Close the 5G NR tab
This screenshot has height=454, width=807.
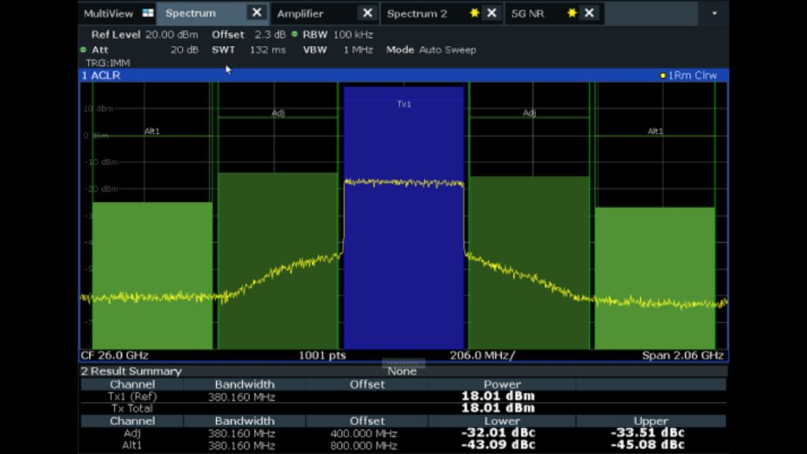(589, 13)
